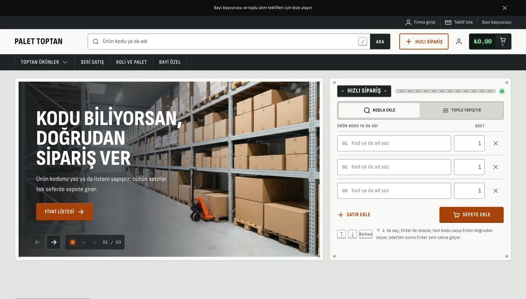526x299 pixels.
Task: Open the Bayi başvurusu link
Action: 497,22
